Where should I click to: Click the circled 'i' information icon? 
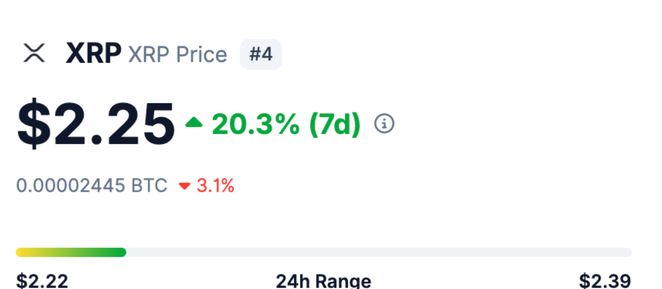[x=385, y=123]
